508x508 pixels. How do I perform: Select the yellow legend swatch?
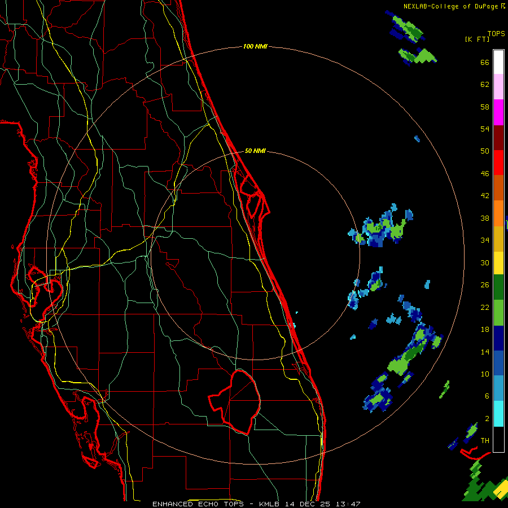(498, 263)
